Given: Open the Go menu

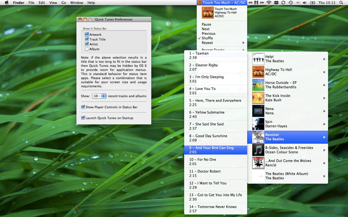Looking at the screenshot, I should coord(64,3).
